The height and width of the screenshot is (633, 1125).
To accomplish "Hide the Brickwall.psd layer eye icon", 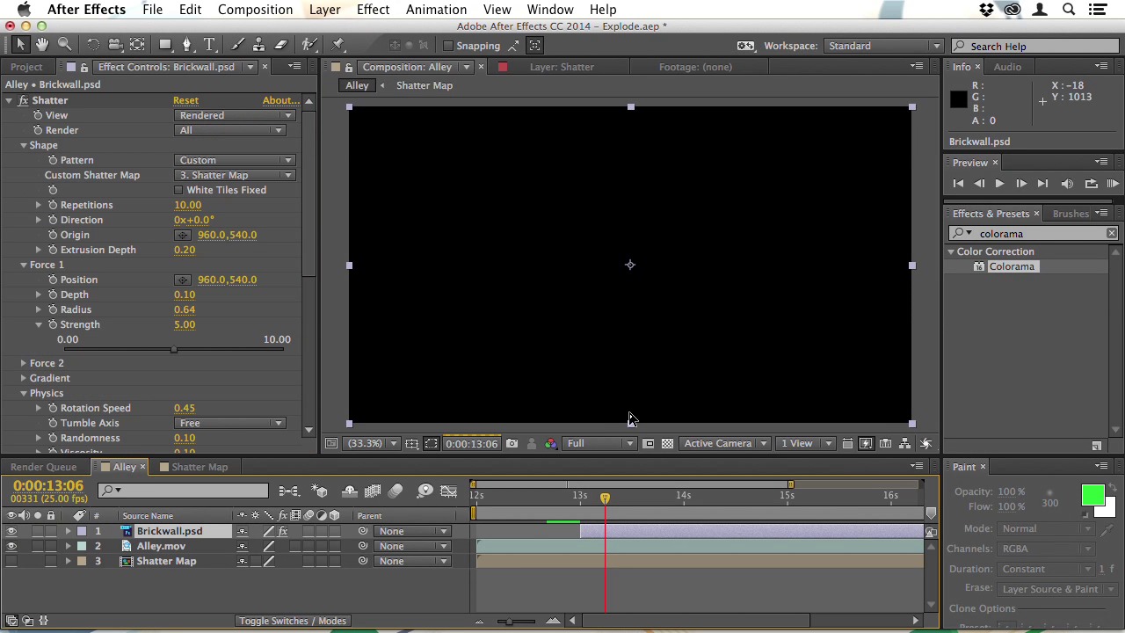I will (x=11, y=531).
